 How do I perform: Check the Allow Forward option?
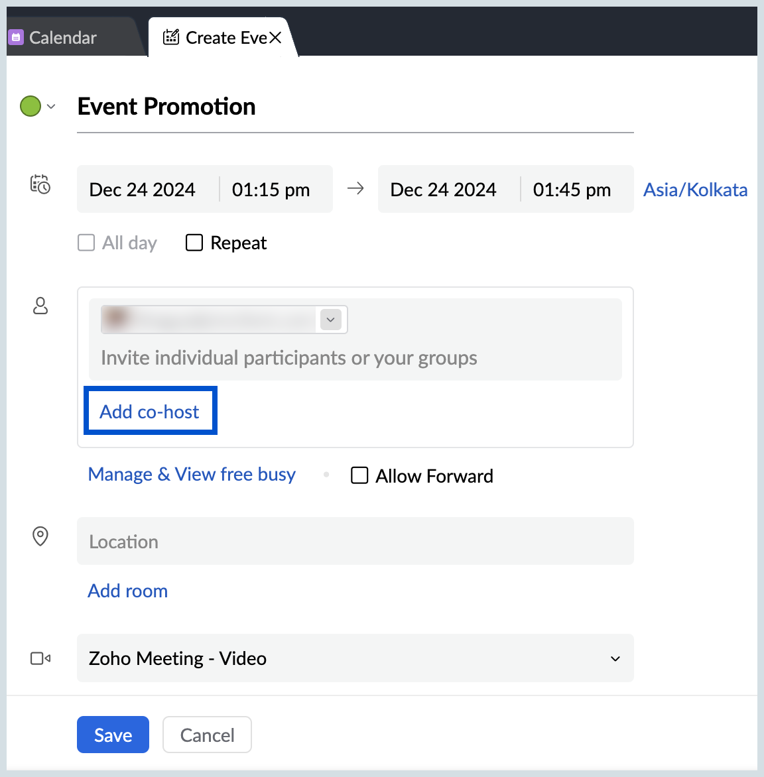point(359,475)
